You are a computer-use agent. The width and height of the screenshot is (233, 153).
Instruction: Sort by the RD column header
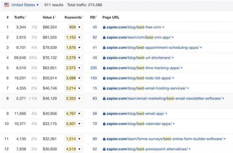(93, 17)
